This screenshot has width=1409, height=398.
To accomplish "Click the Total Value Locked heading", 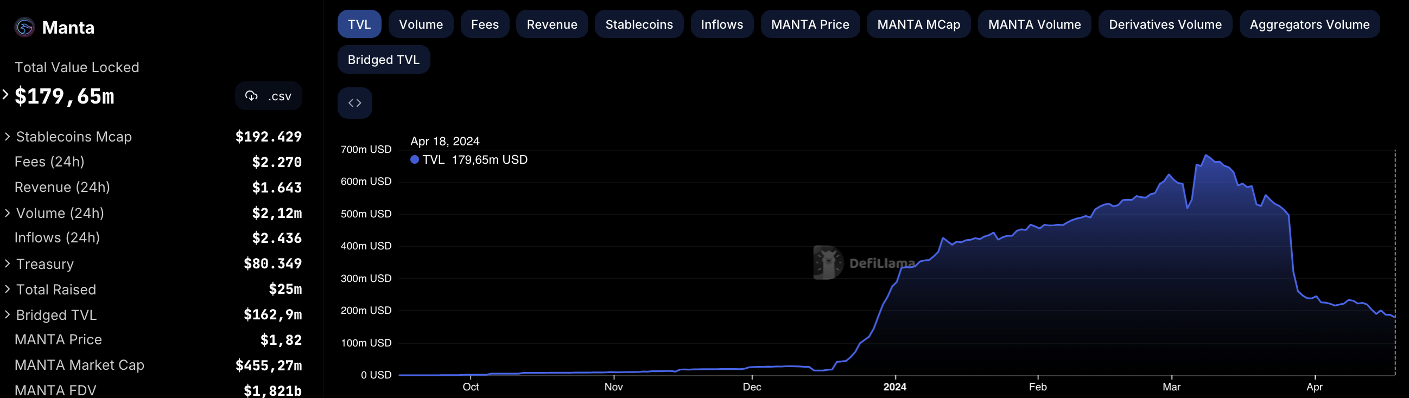I will click(77, 67).
